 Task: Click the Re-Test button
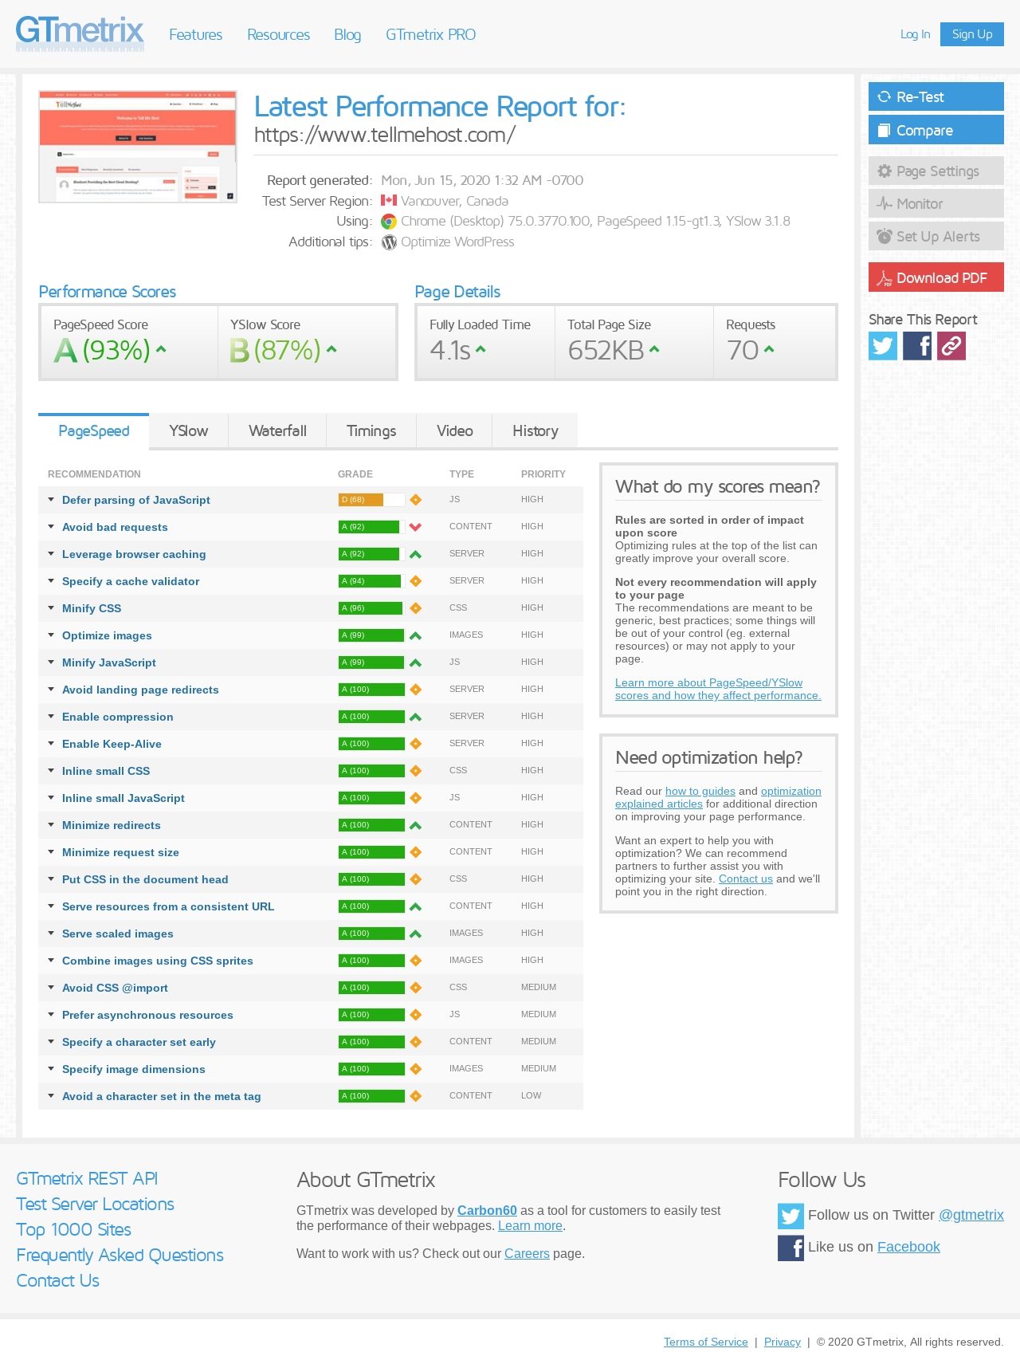[936, 96]
